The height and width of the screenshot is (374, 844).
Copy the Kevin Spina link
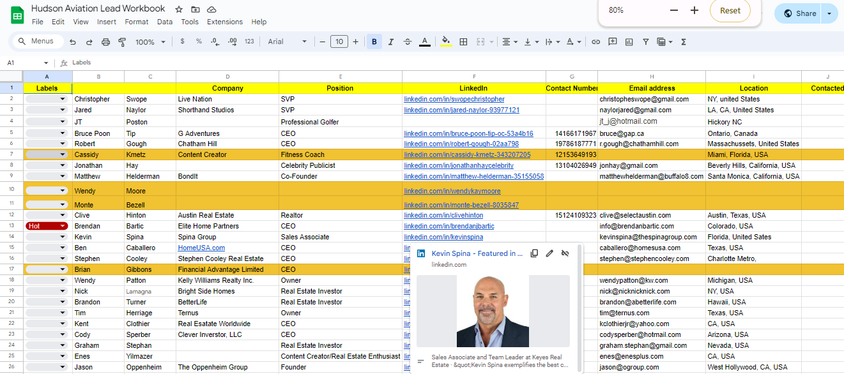pyautogui.click(x=535, y=253)
